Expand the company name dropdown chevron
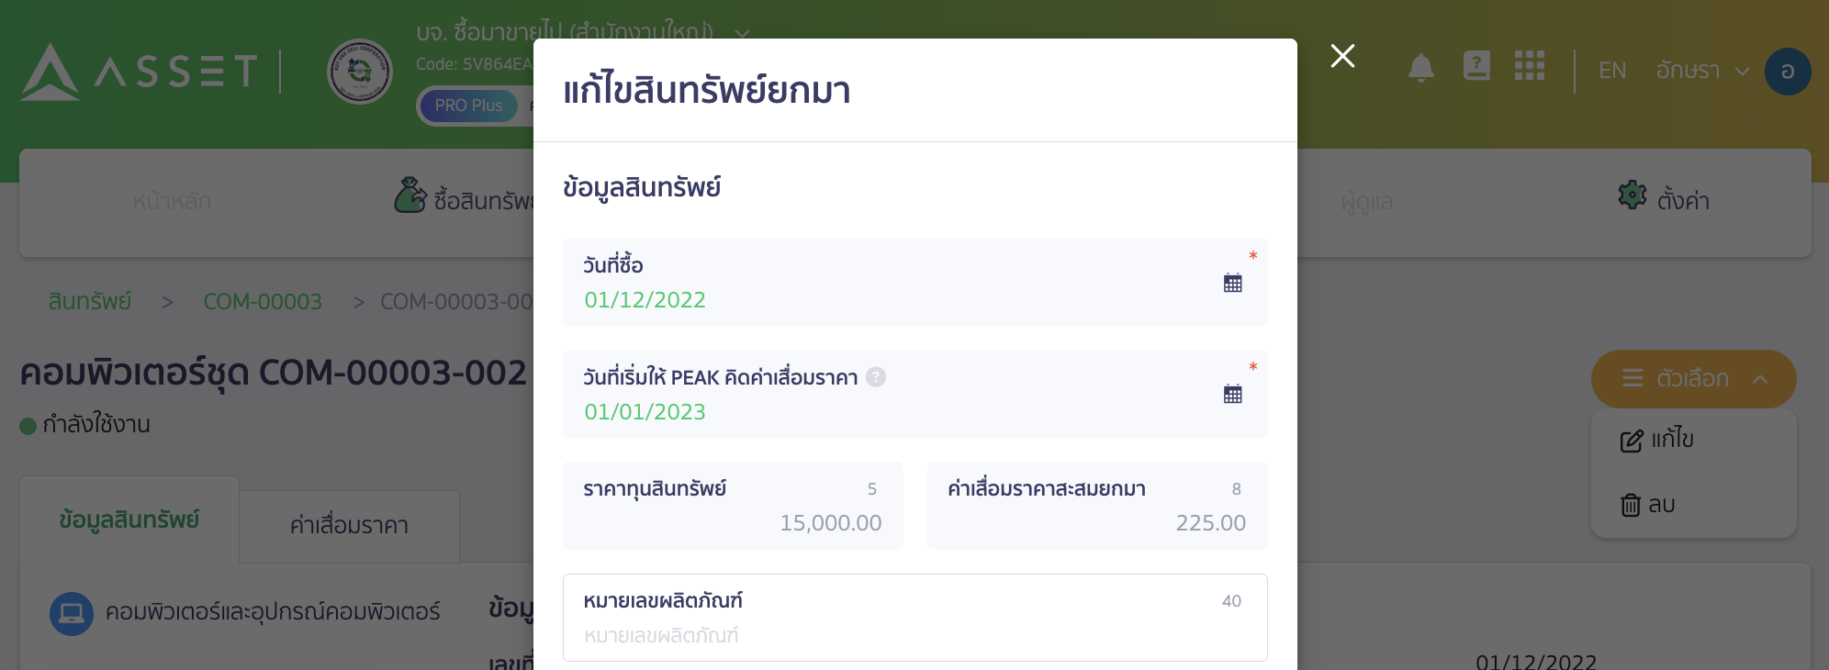The width and height of the screenshot is (1829, 670). (x=742, y=33)
